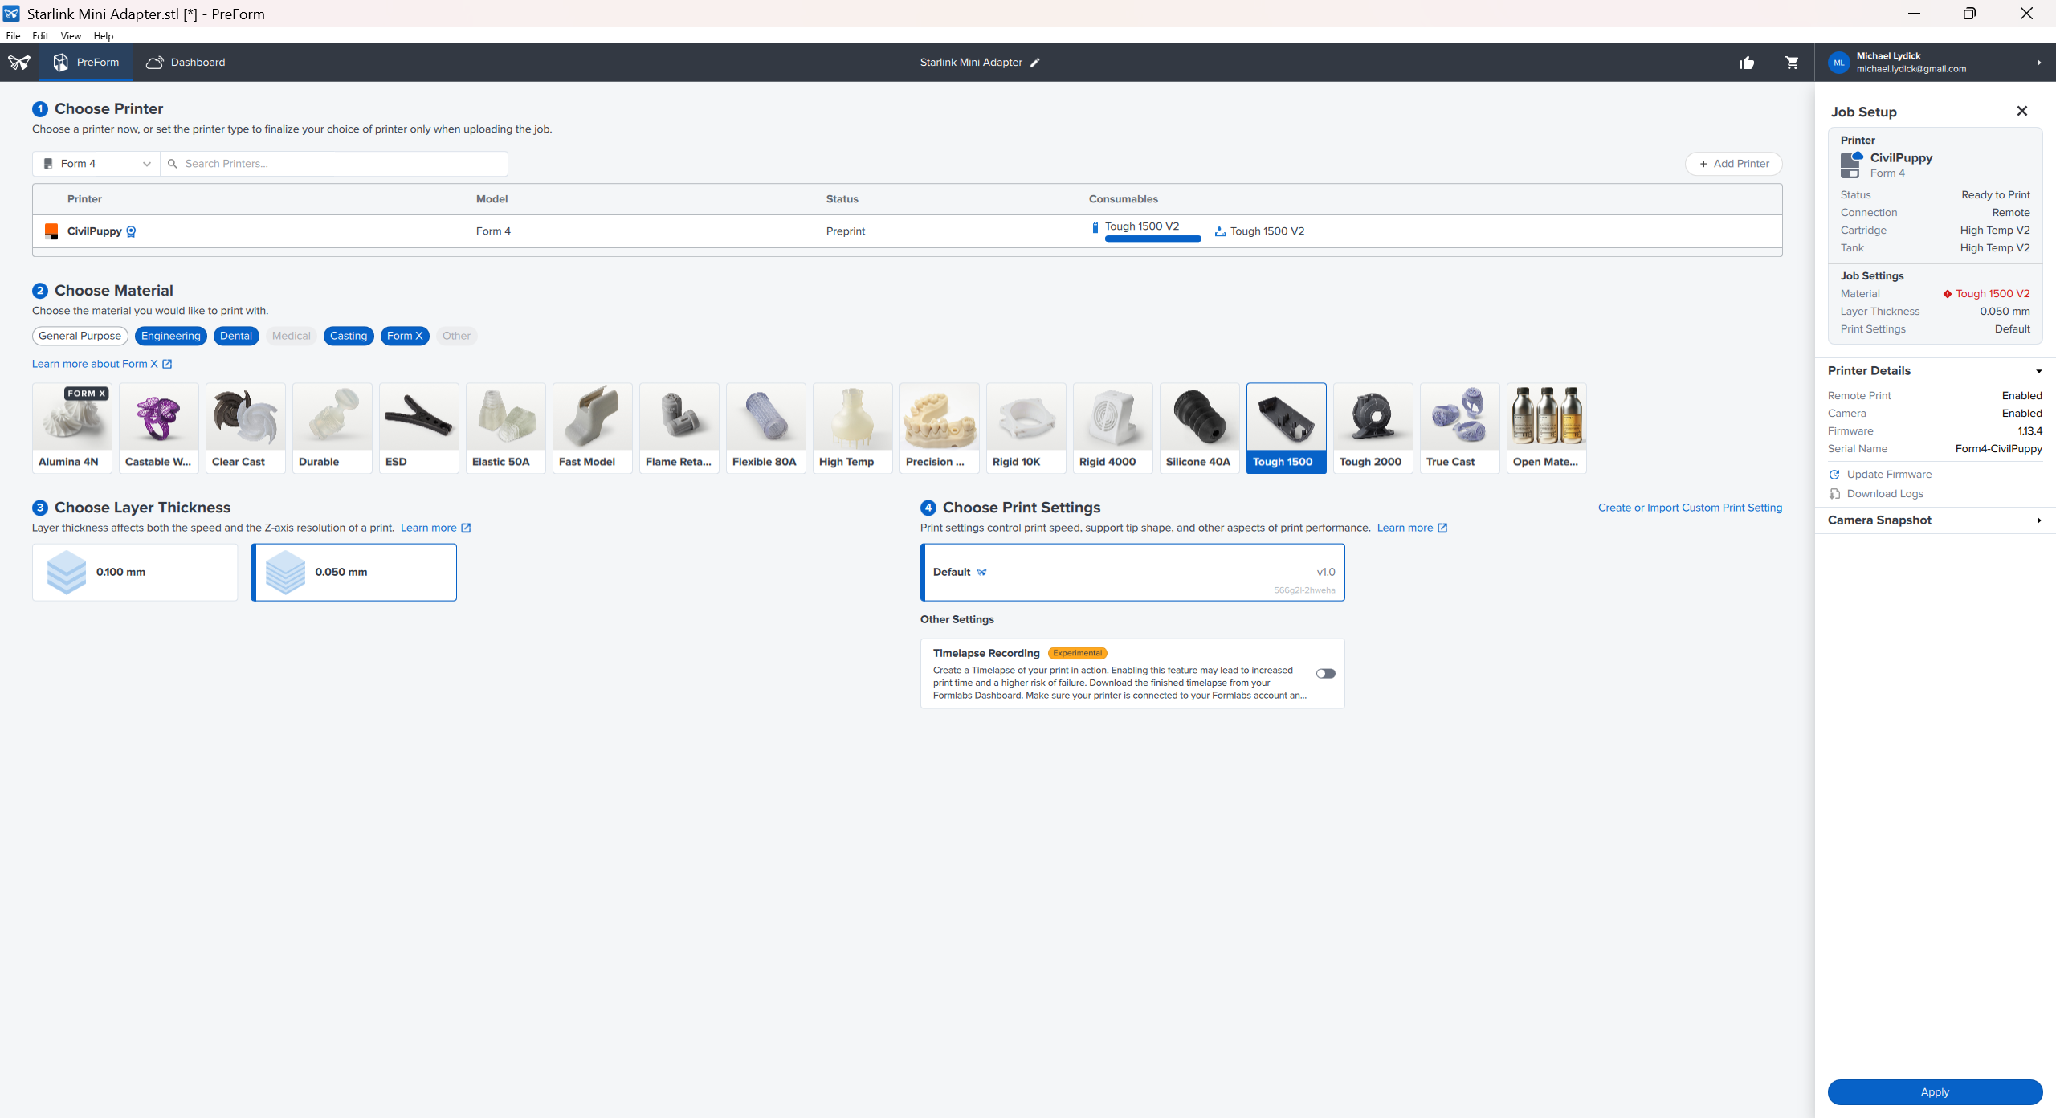Open the shopping cart icon
The width and height of the screenshot is (2056, 1118).
click(1792, 63)
